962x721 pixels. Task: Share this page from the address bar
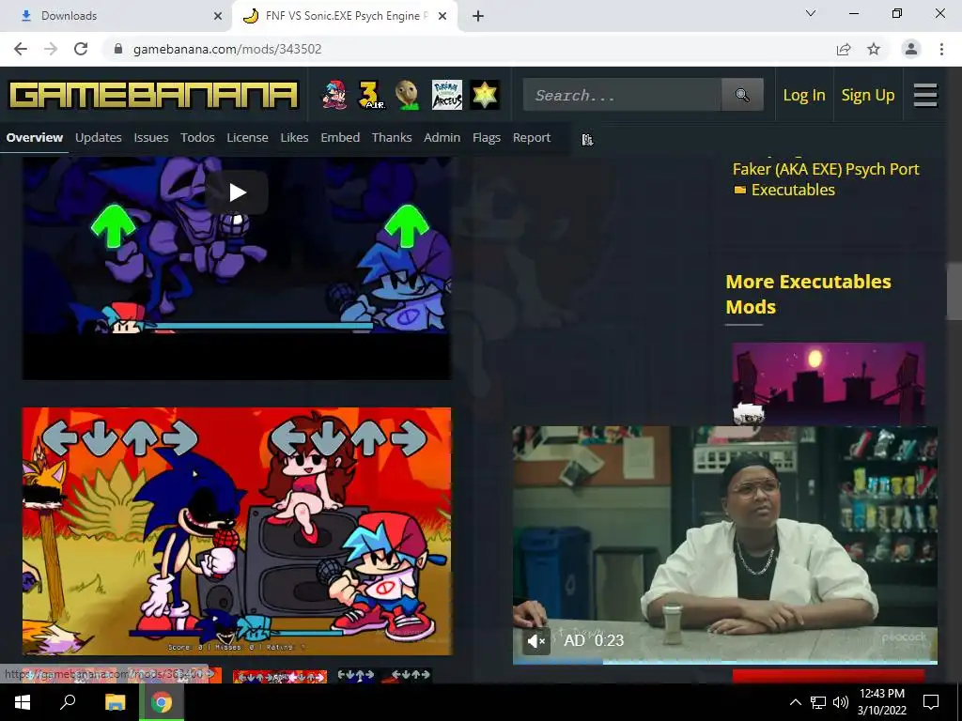click(844, 49)
